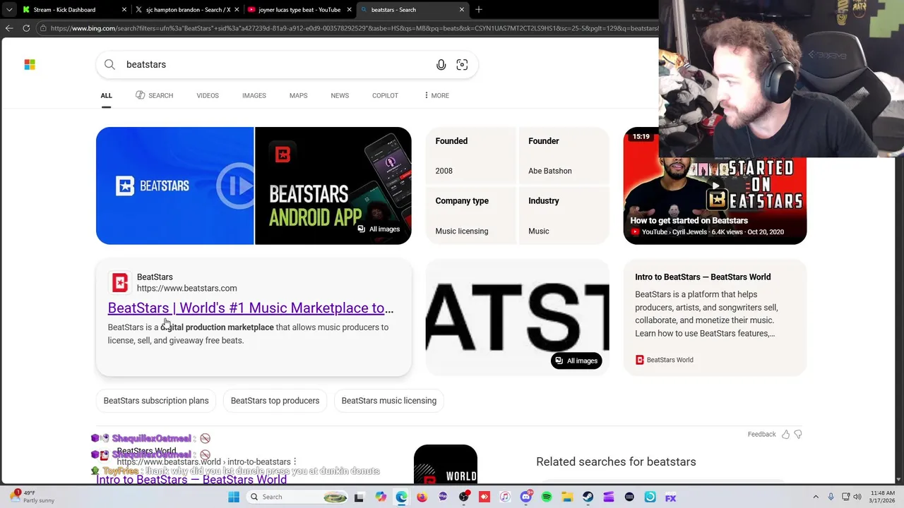Switch to the MAPS tab

pos(298,95)
